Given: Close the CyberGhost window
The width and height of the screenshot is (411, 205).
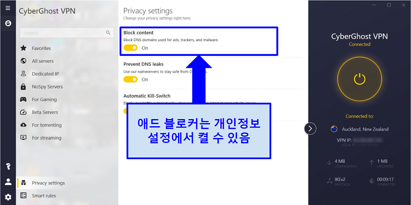Looking at the screenshot, I should [404, 5].
